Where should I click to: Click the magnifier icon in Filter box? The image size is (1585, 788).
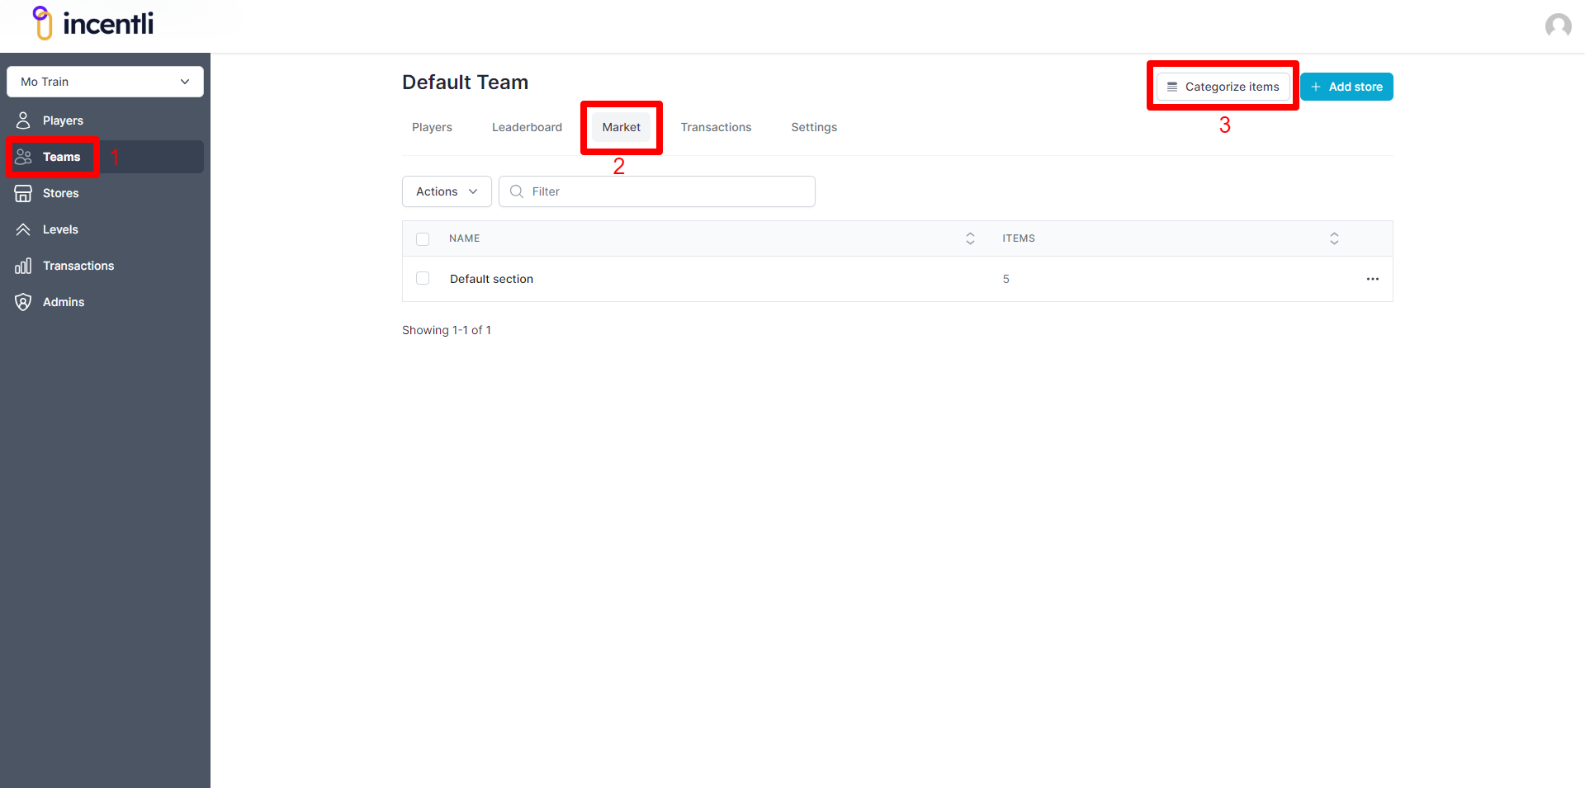click(x=517, y=191)
